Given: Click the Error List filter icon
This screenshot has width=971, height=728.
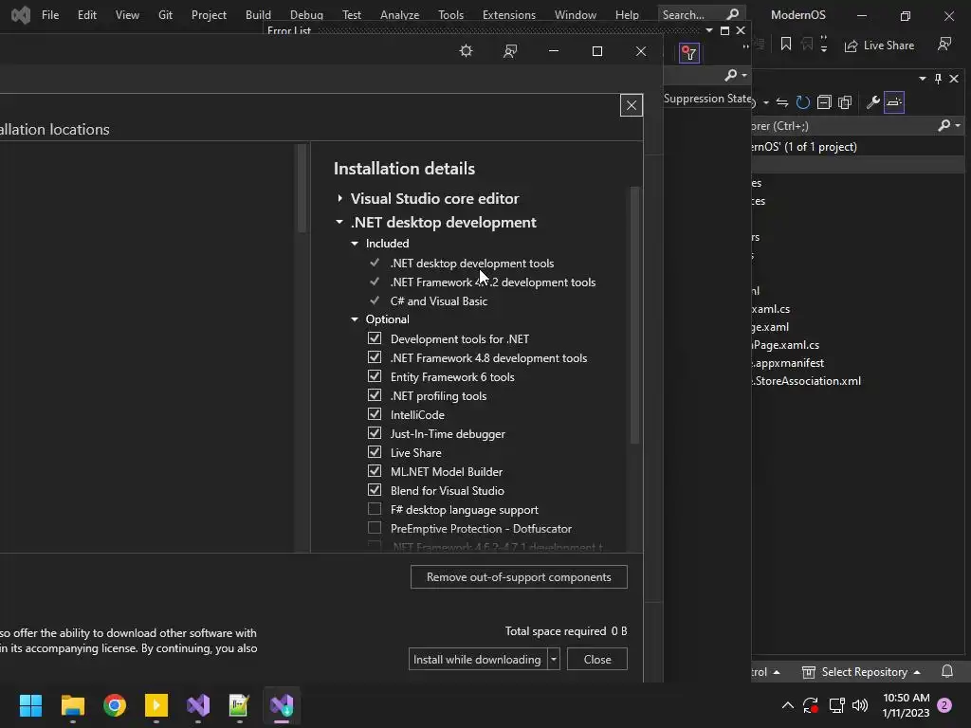Looking at the screenshot, I should point(688,53).
